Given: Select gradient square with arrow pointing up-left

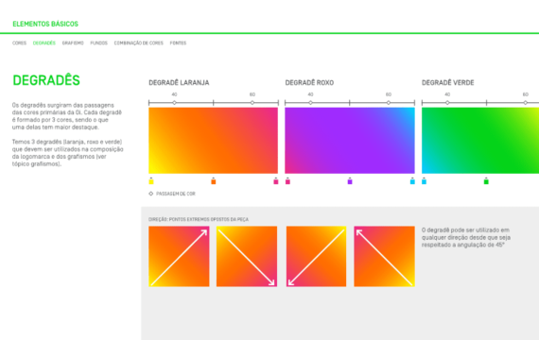Looking at the screenshot, I should [384, 256].
